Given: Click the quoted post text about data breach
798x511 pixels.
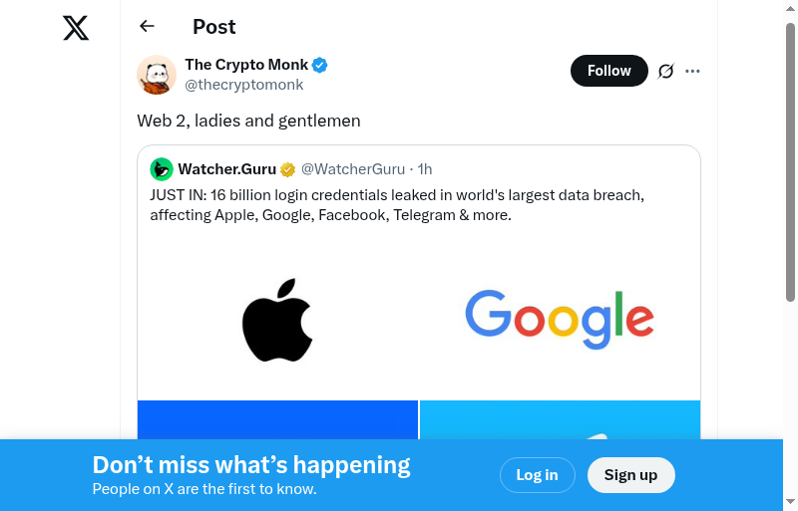Looking at the screenshot, I should point(399,205).
